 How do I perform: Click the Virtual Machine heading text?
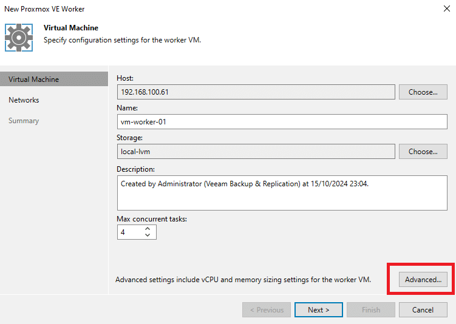(x=71, y=28)
